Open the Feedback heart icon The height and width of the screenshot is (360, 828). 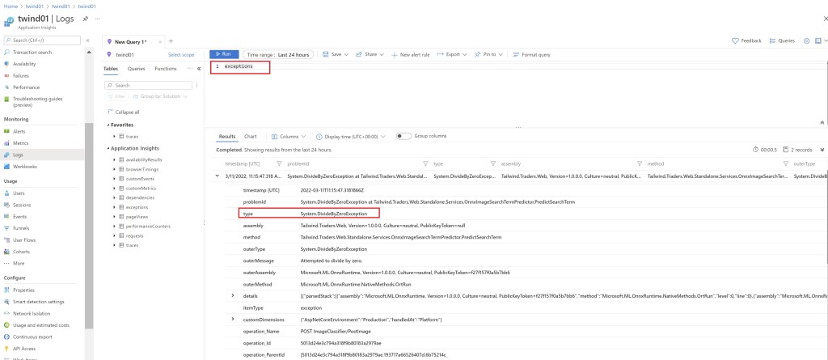pos(735,40)
